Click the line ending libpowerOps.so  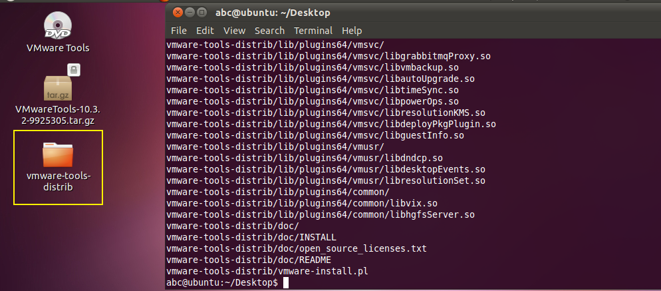[x=313, y=102]
